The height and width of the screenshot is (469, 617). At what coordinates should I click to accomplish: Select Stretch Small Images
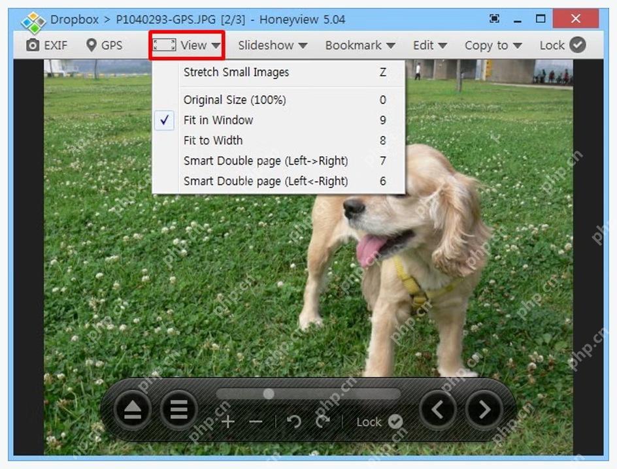point(278,73)
